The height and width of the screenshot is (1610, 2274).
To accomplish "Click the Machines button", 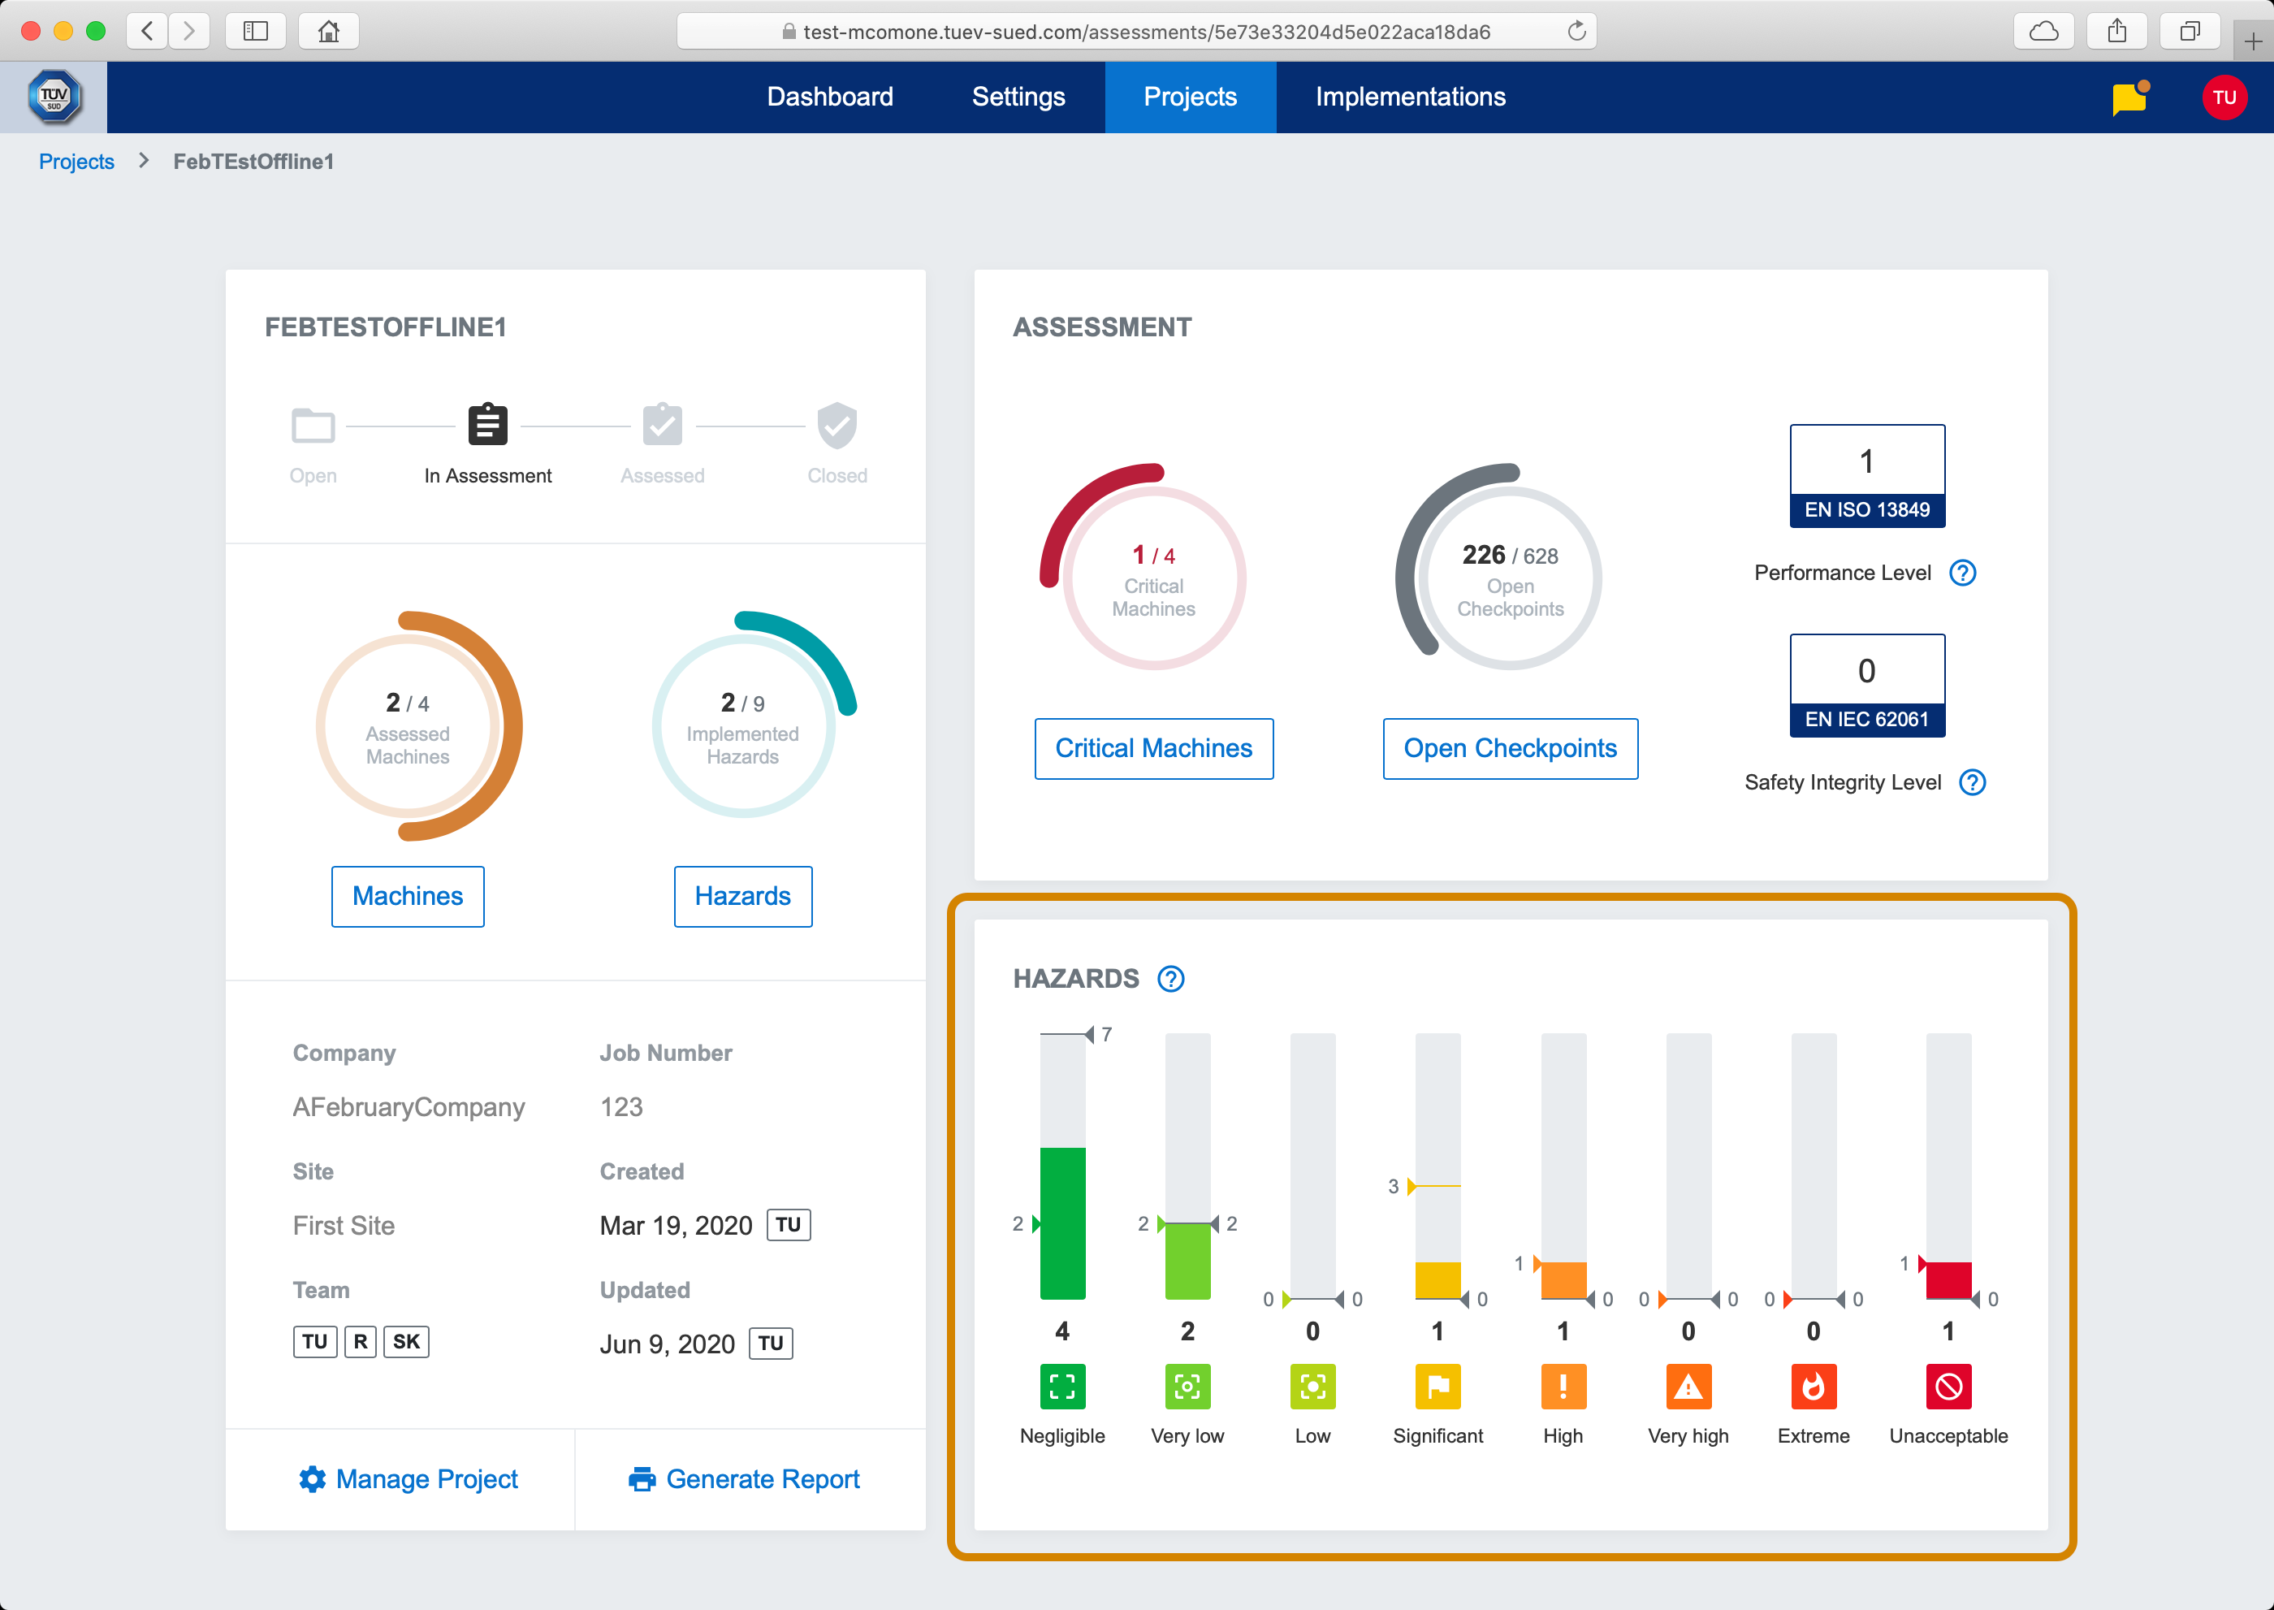I will (x=408, y=896).
